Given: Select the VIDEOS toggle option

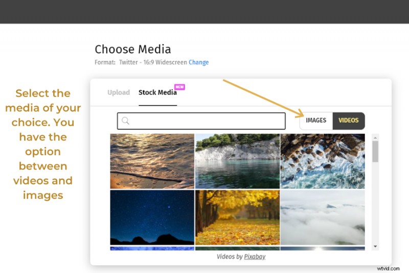Looking at the screenshot, I should coord(349,120).
